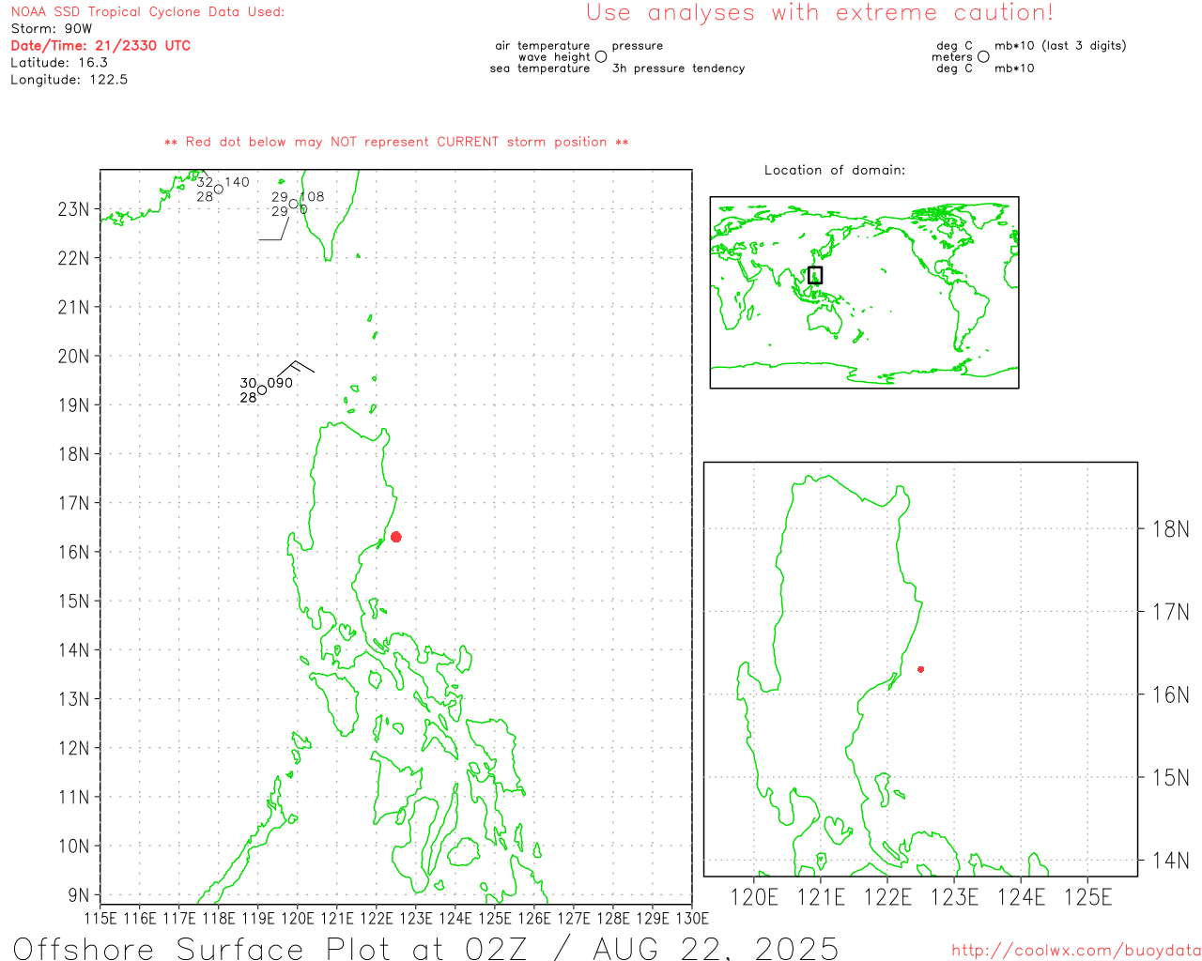Image resolution: width=1202 pixels, height=961 pixels.
Task: Click the 'meters' legend label
Action: click(x=952, y=57)
